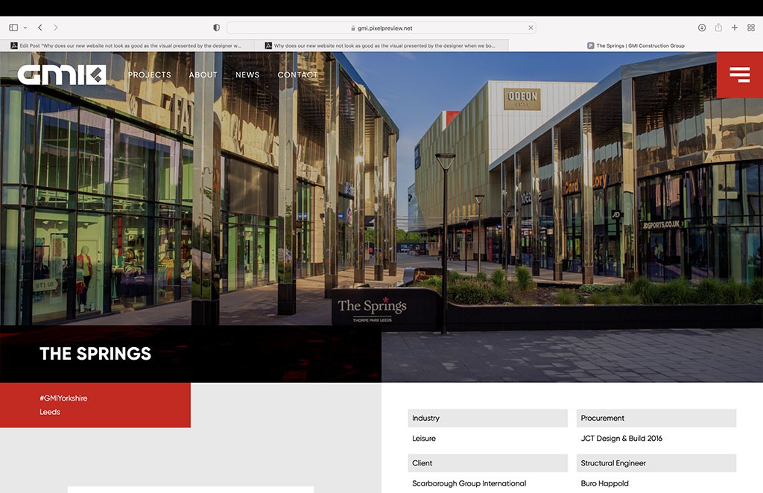The width and height of the screenshot is (763, 493).
Task: Go back to the previous page
Action: point(40,28)
